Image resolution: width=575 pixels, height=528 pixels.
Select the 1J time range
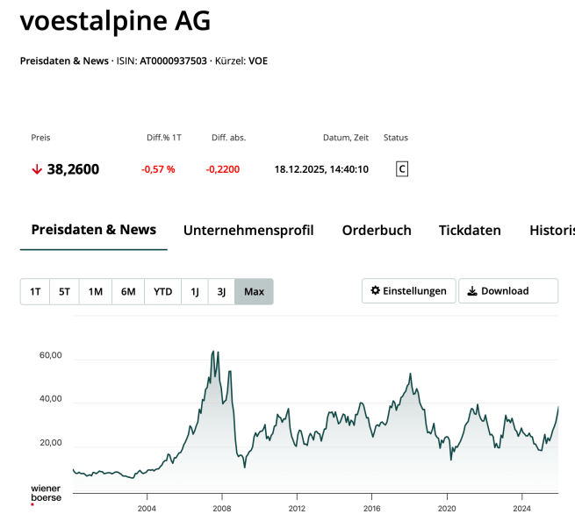194,291
